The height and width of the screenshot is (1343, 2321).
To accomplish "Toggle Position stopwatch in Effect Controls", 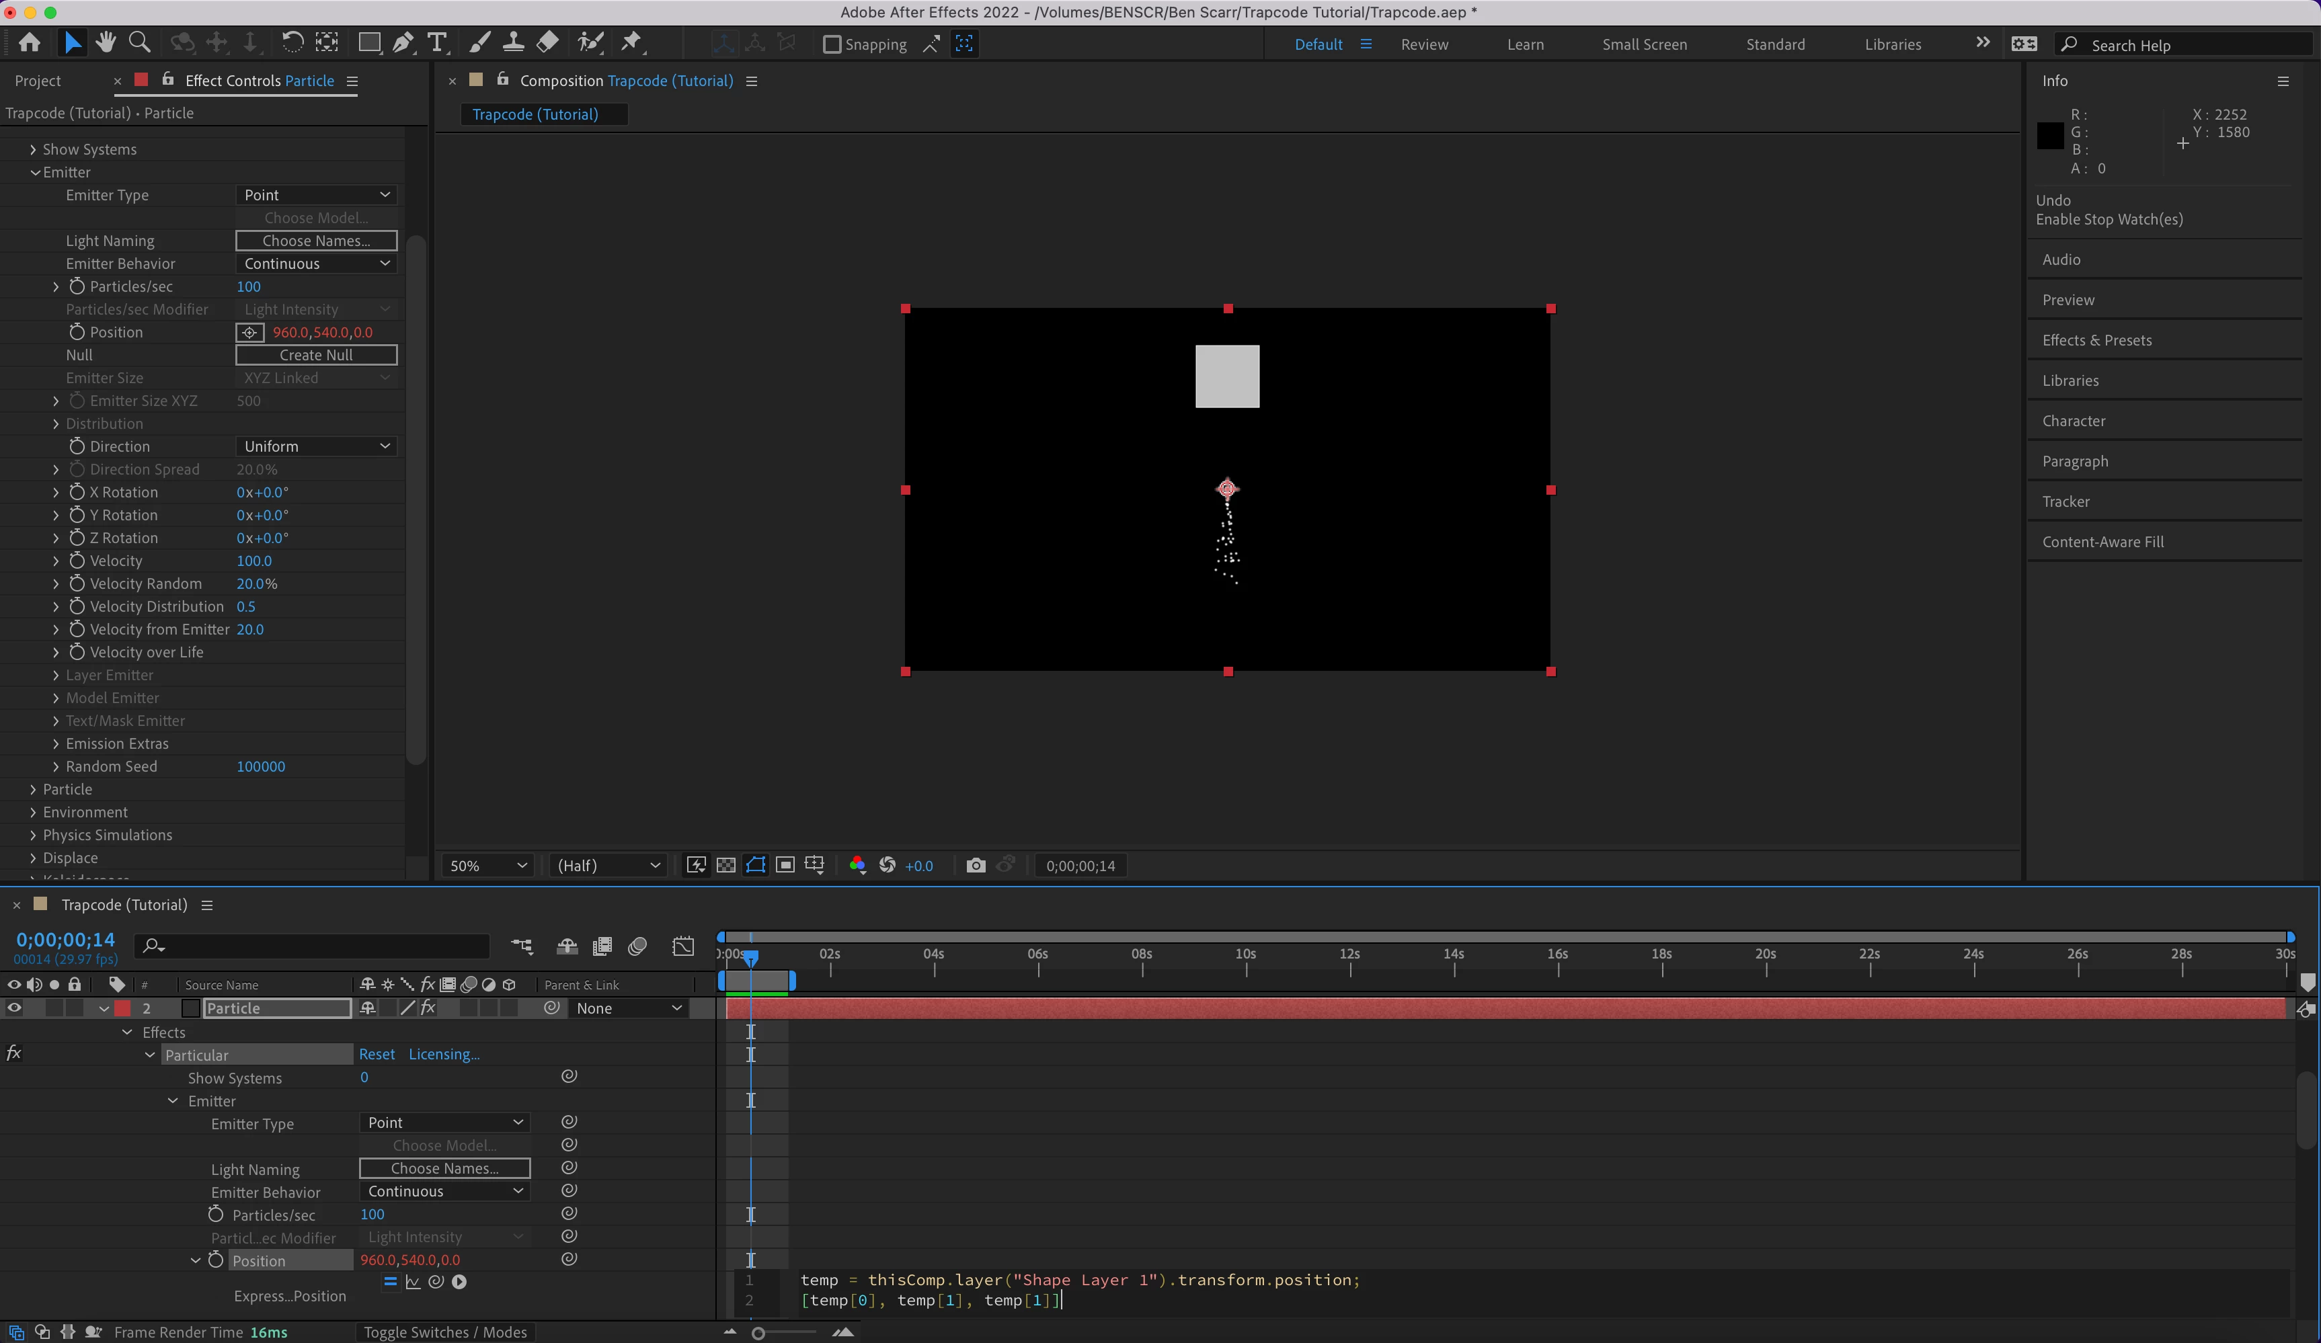I will pos(77,332).
